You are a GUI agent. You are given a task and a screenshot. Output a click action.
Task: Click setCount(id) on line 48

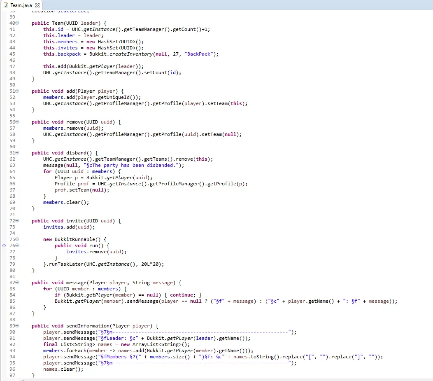161,72
